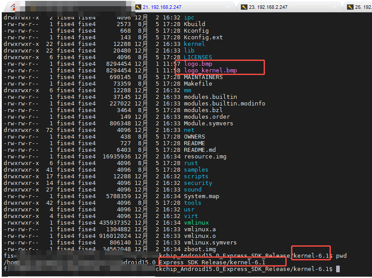Click the pwd output path ending 'Express_SDK_Release/kernel-6.1'
Viewport: 372px width, 278px height.
point(212,263)
